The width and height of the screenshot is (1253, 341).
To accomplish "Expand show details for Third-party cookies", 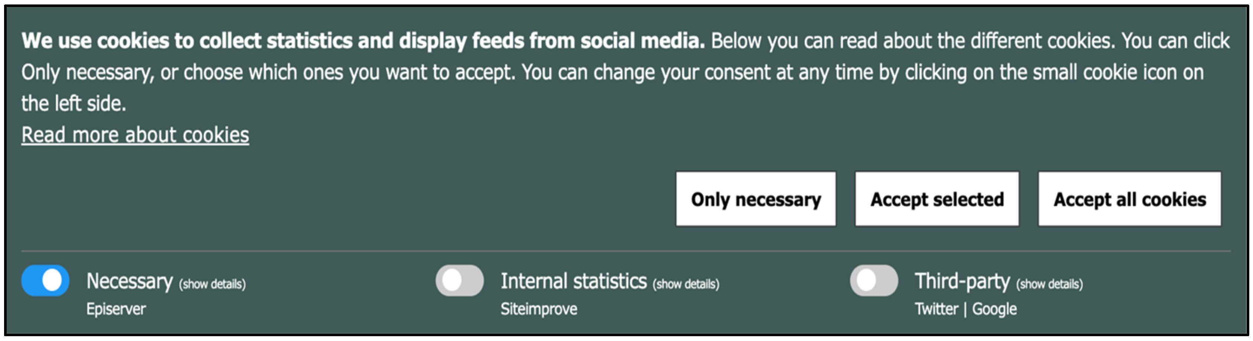I will [x=1049, y=284].
